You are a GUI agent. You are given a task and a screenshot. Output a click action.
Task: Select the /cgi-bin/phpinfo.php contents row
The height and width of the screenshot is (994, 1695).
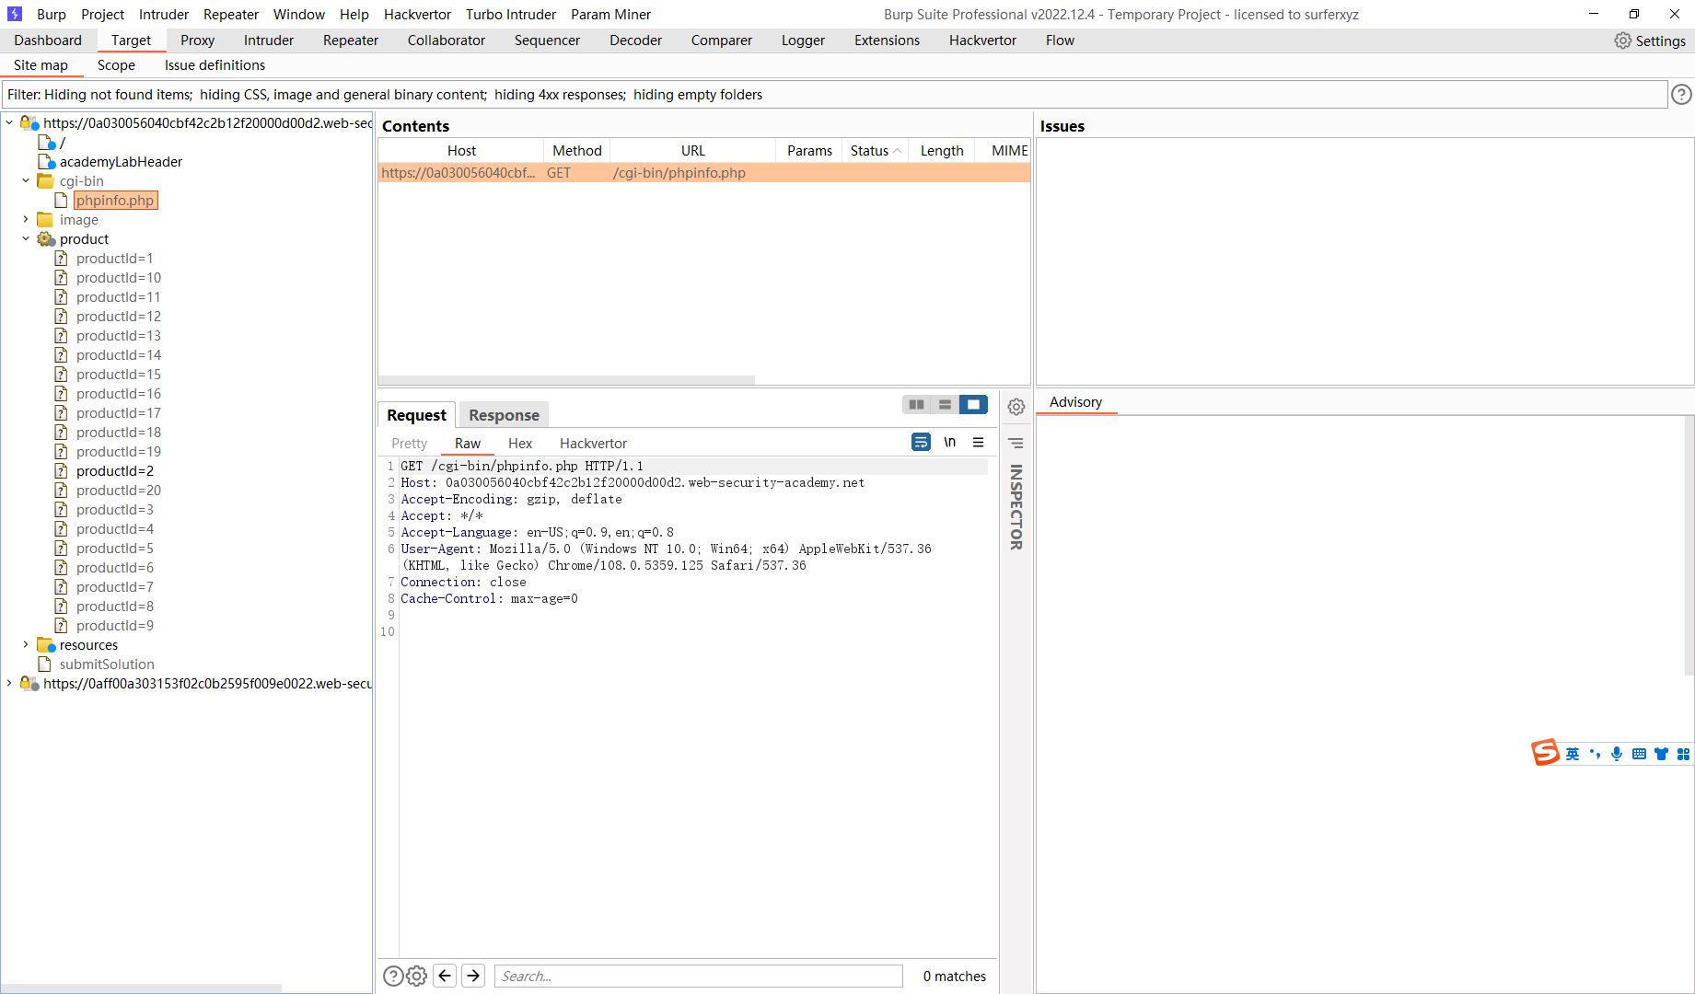[704, 173]
